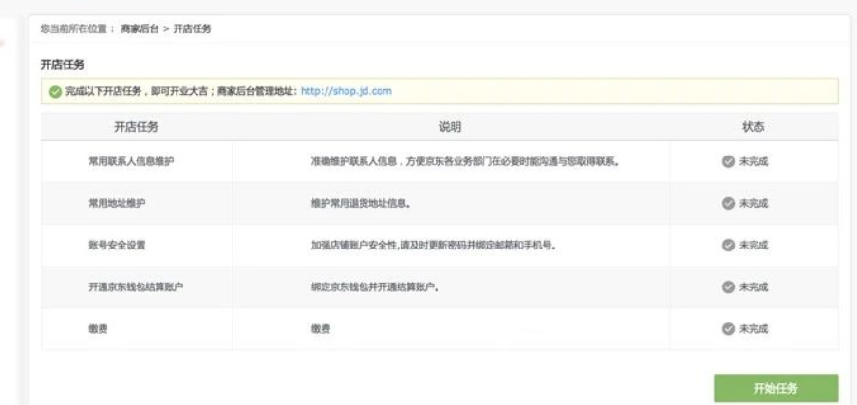The width and height of the screenshot is (857, 405).
Task: Click description 加强店铺账户安全性
Action: pos(434,246)
